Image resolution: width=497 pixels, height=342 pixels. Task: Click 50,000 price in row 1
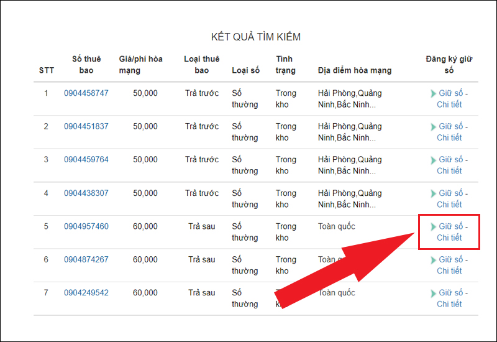point(145,93)
